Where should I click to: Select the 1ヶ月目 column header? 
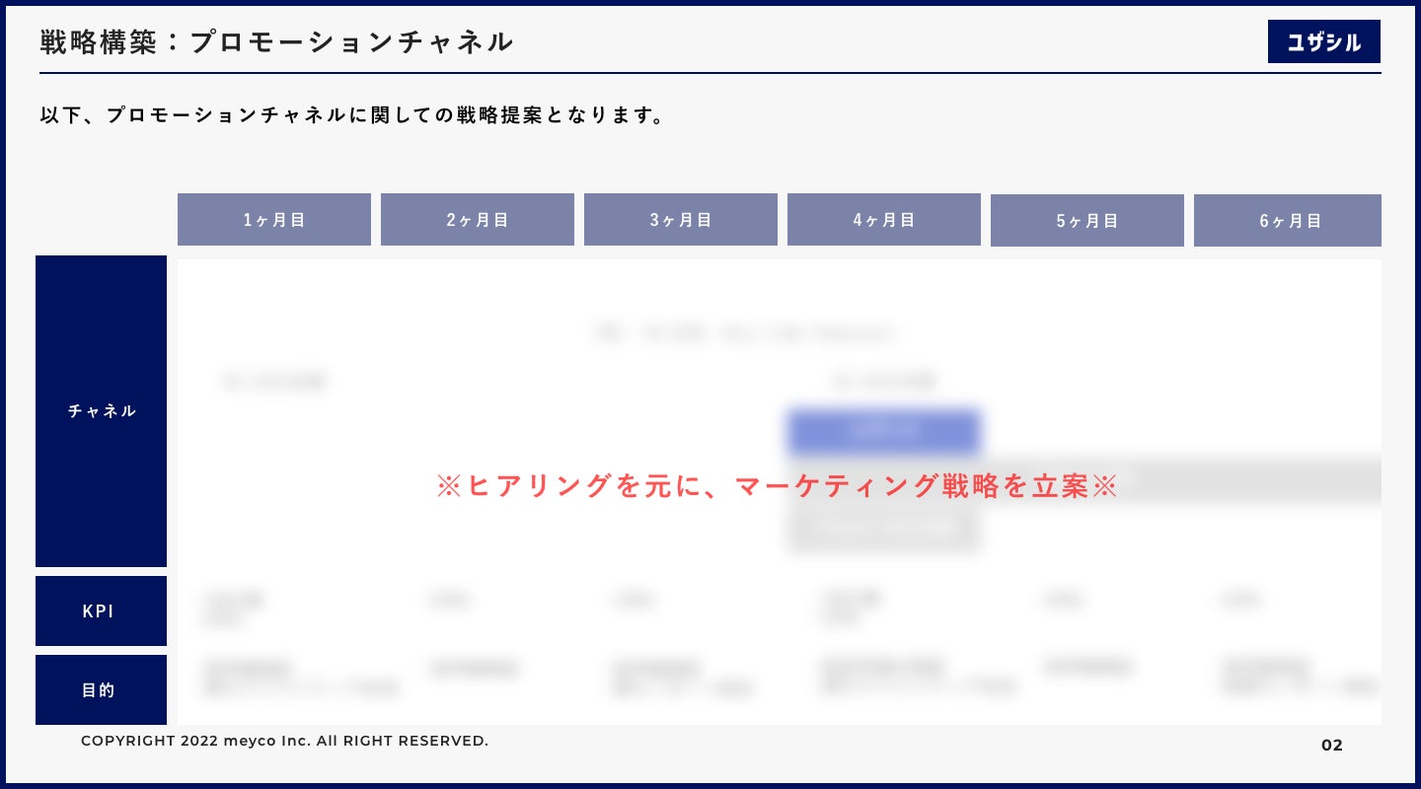[274, 220]
